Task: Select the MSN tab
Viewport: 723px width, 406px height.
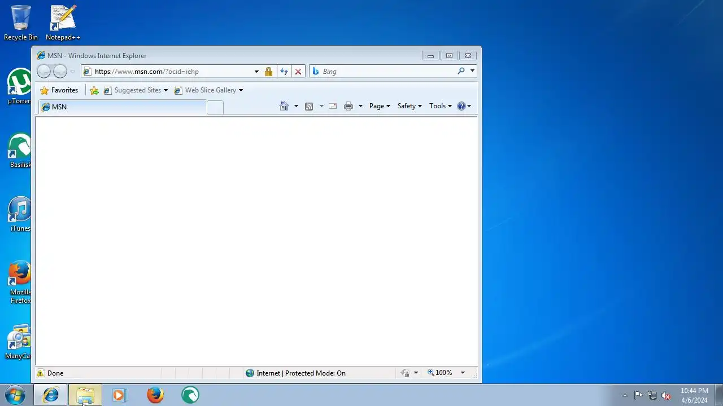Action: point(122,107)
